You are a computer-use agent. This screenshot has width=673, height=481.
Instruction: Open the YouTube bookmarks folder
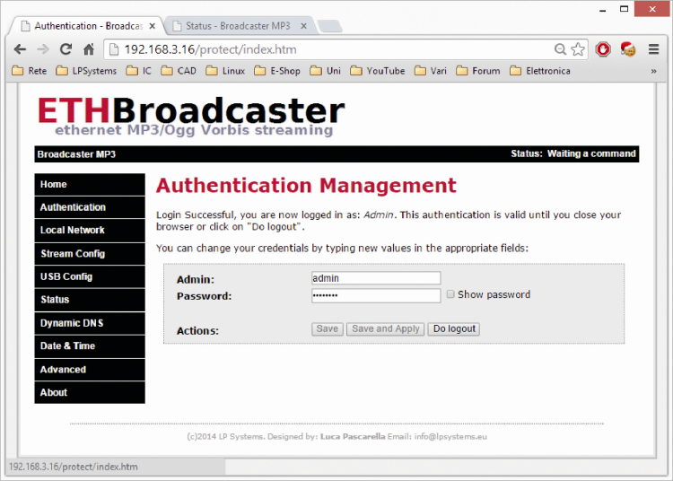pyautogui.click(x=378, y=71)
